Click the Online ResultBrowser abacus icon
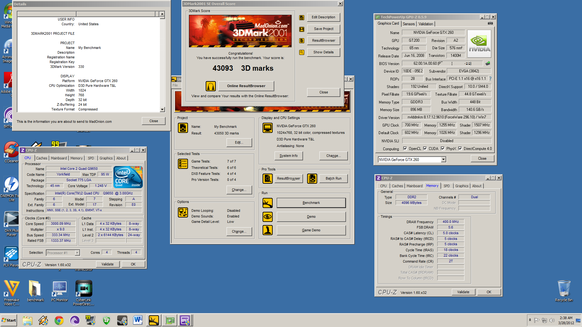This screenshot has width=582, height=327. (x=211, y=86)
